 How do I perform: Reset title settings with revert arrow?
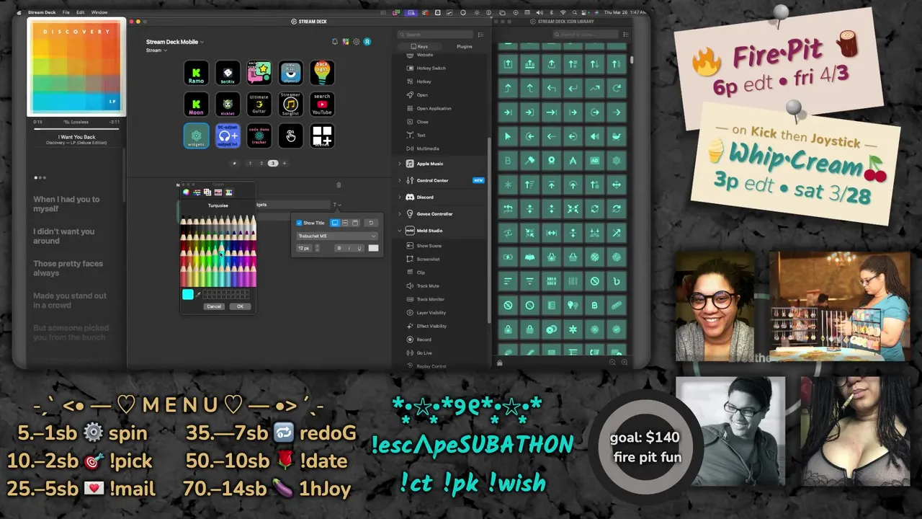pos(371,223)
